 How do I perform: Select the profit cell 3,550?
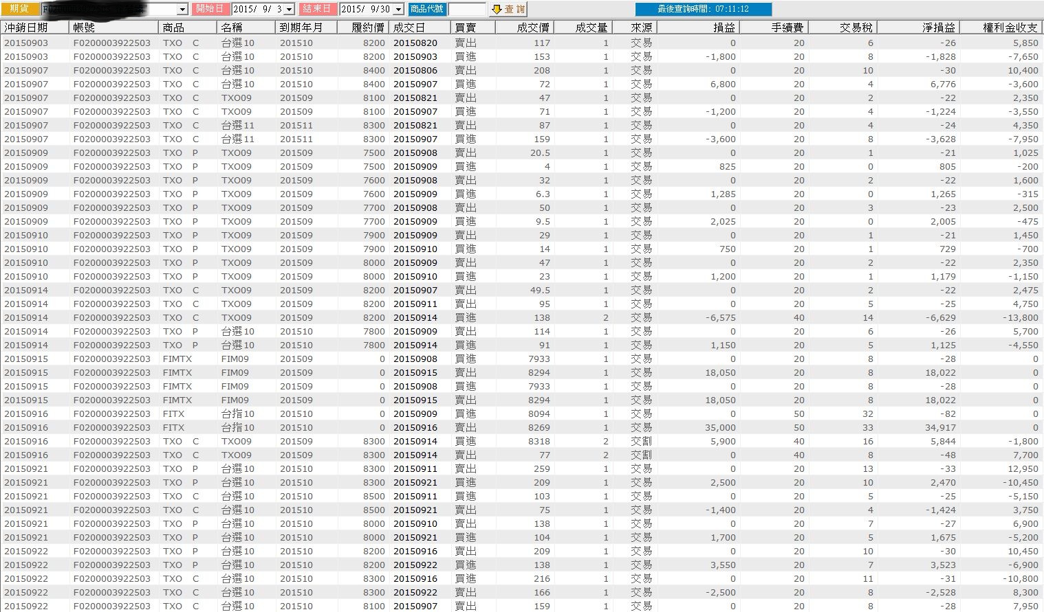723,565
